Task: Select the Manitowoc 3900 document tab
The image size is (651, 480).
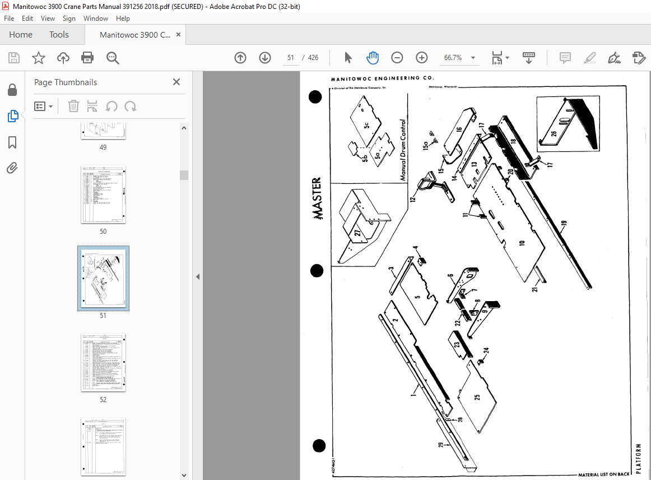Action: (134, 35)
